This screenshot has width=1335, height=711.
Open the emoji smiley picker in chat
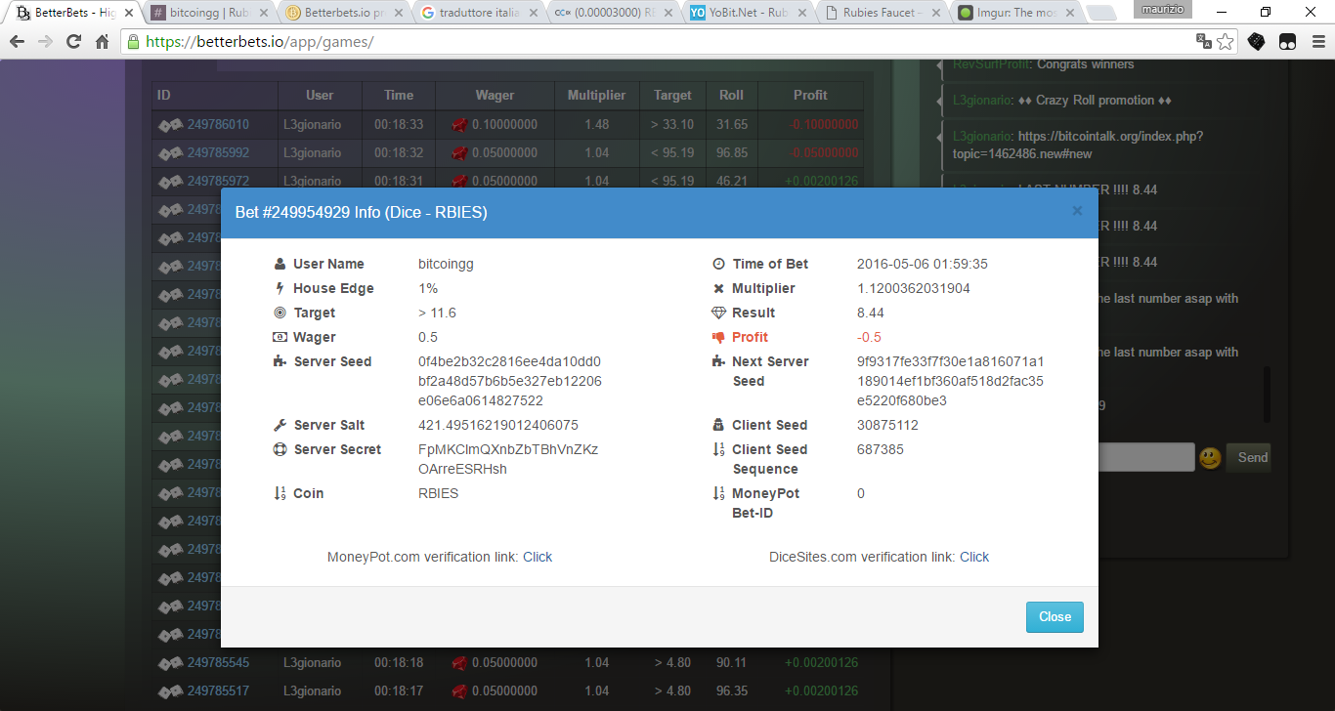pyautogui.click(x=1210, y=457)
